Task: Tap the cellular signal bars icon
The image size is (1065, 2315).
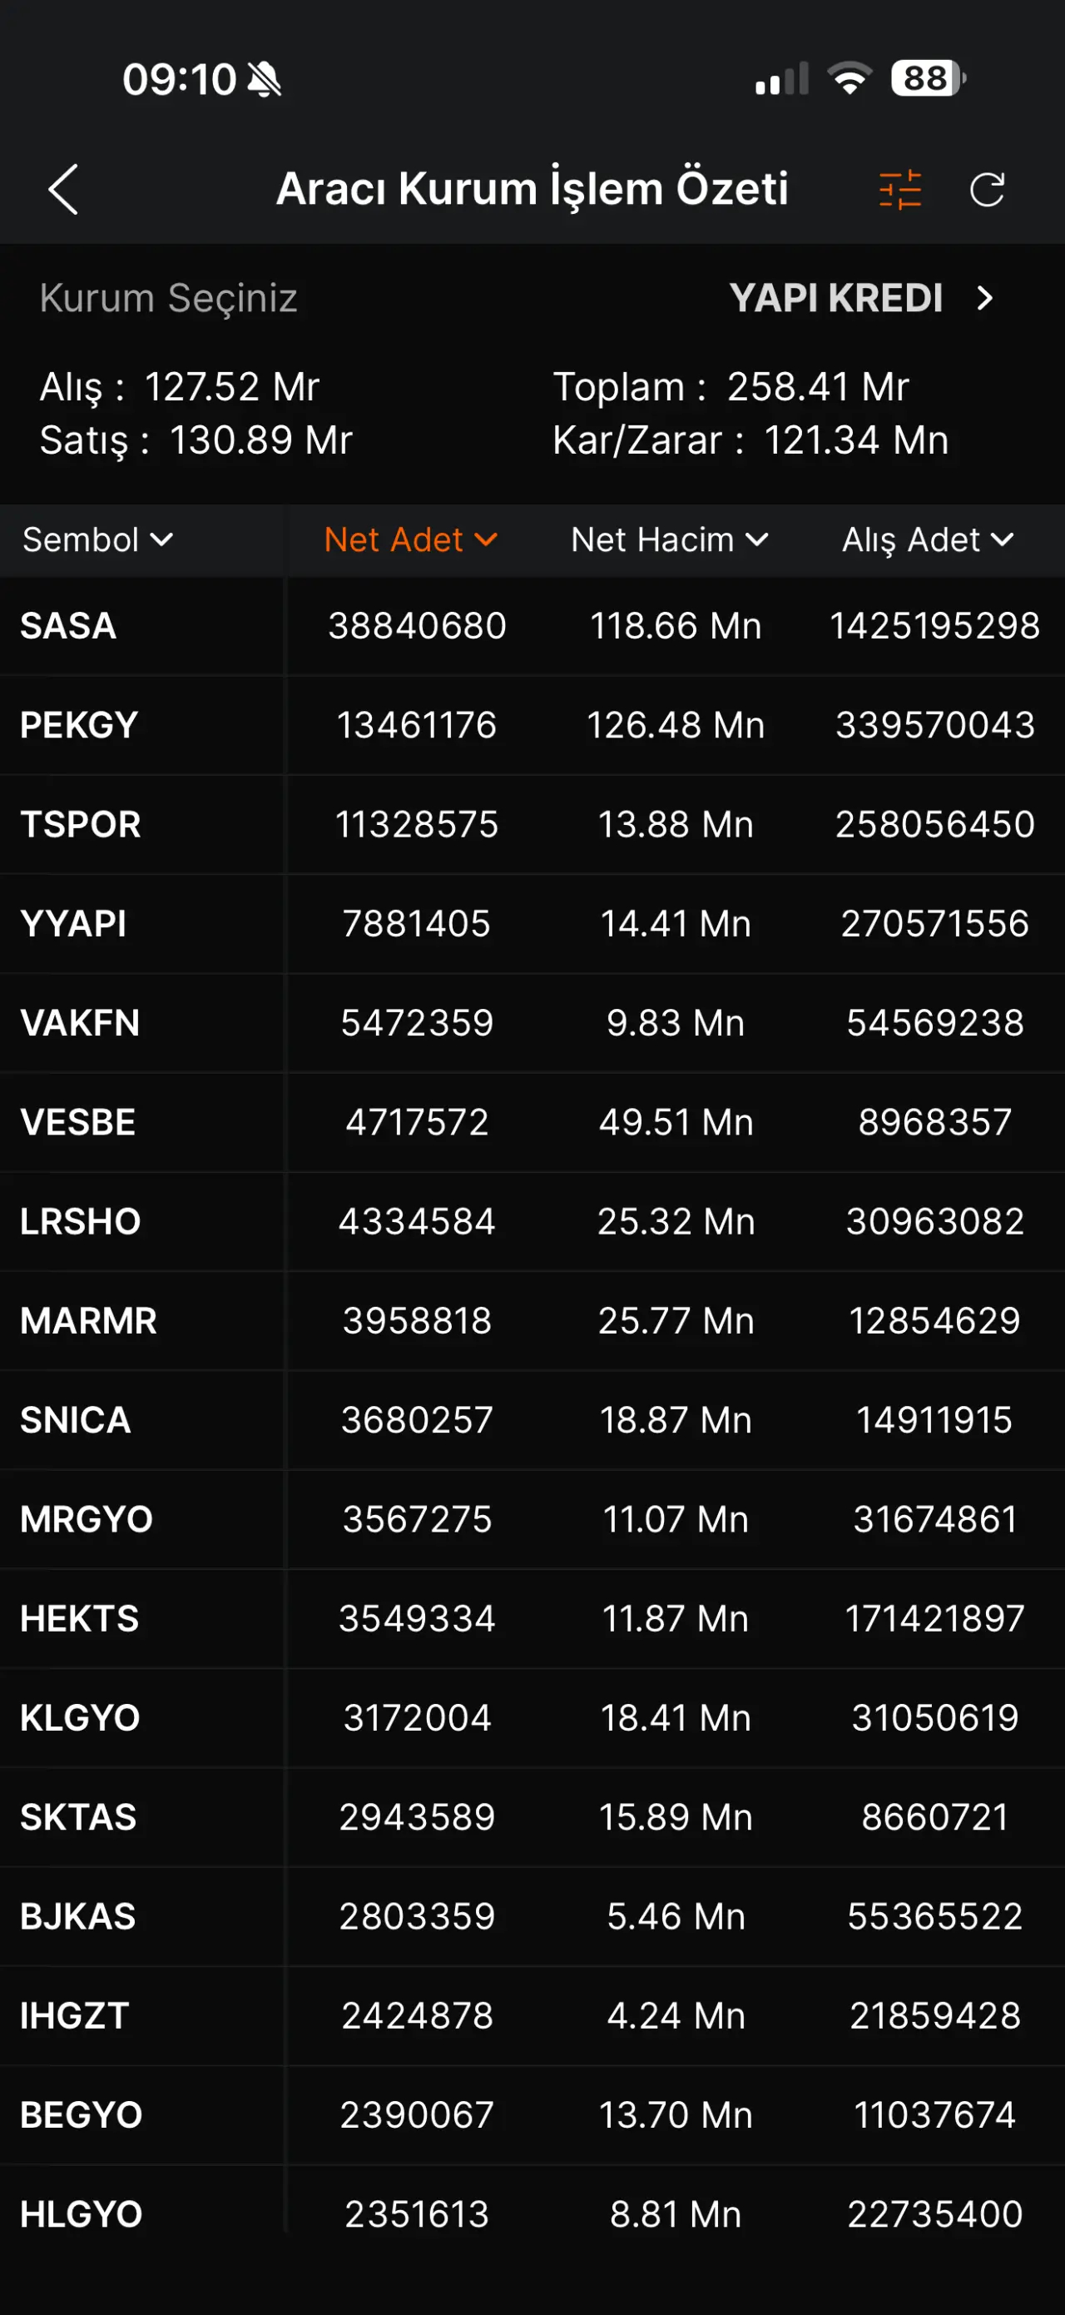Action: click(x=781, y=79)
